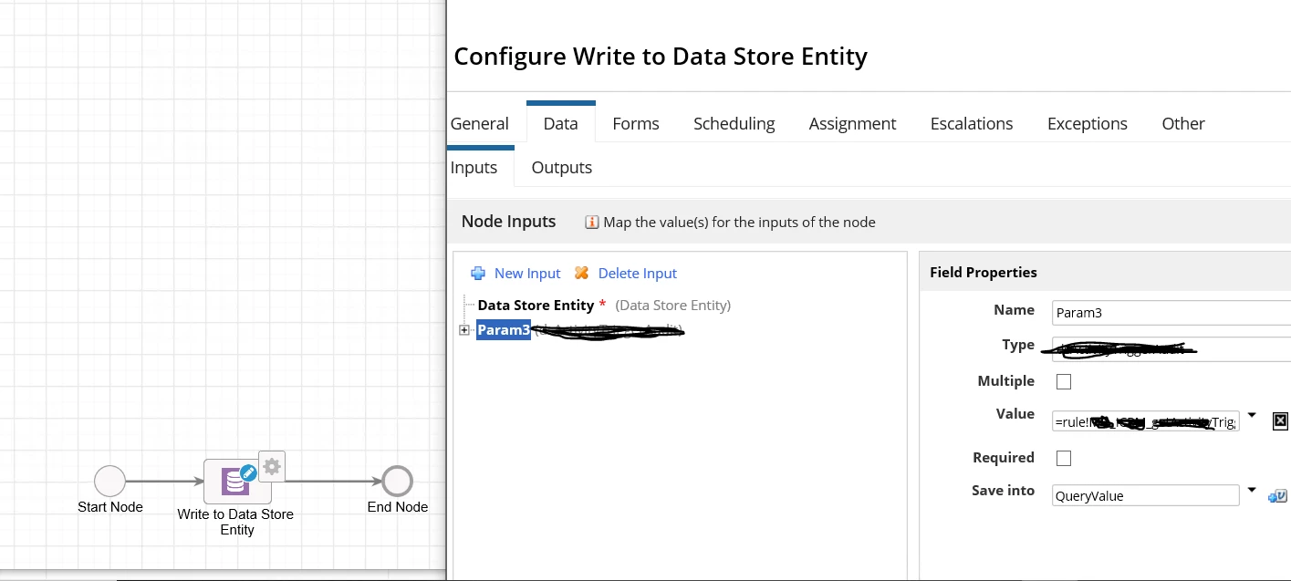Viewport: 1291px width, 581px height.
Task: Switch to the Data tab
Action: click(x=560, y=123)
